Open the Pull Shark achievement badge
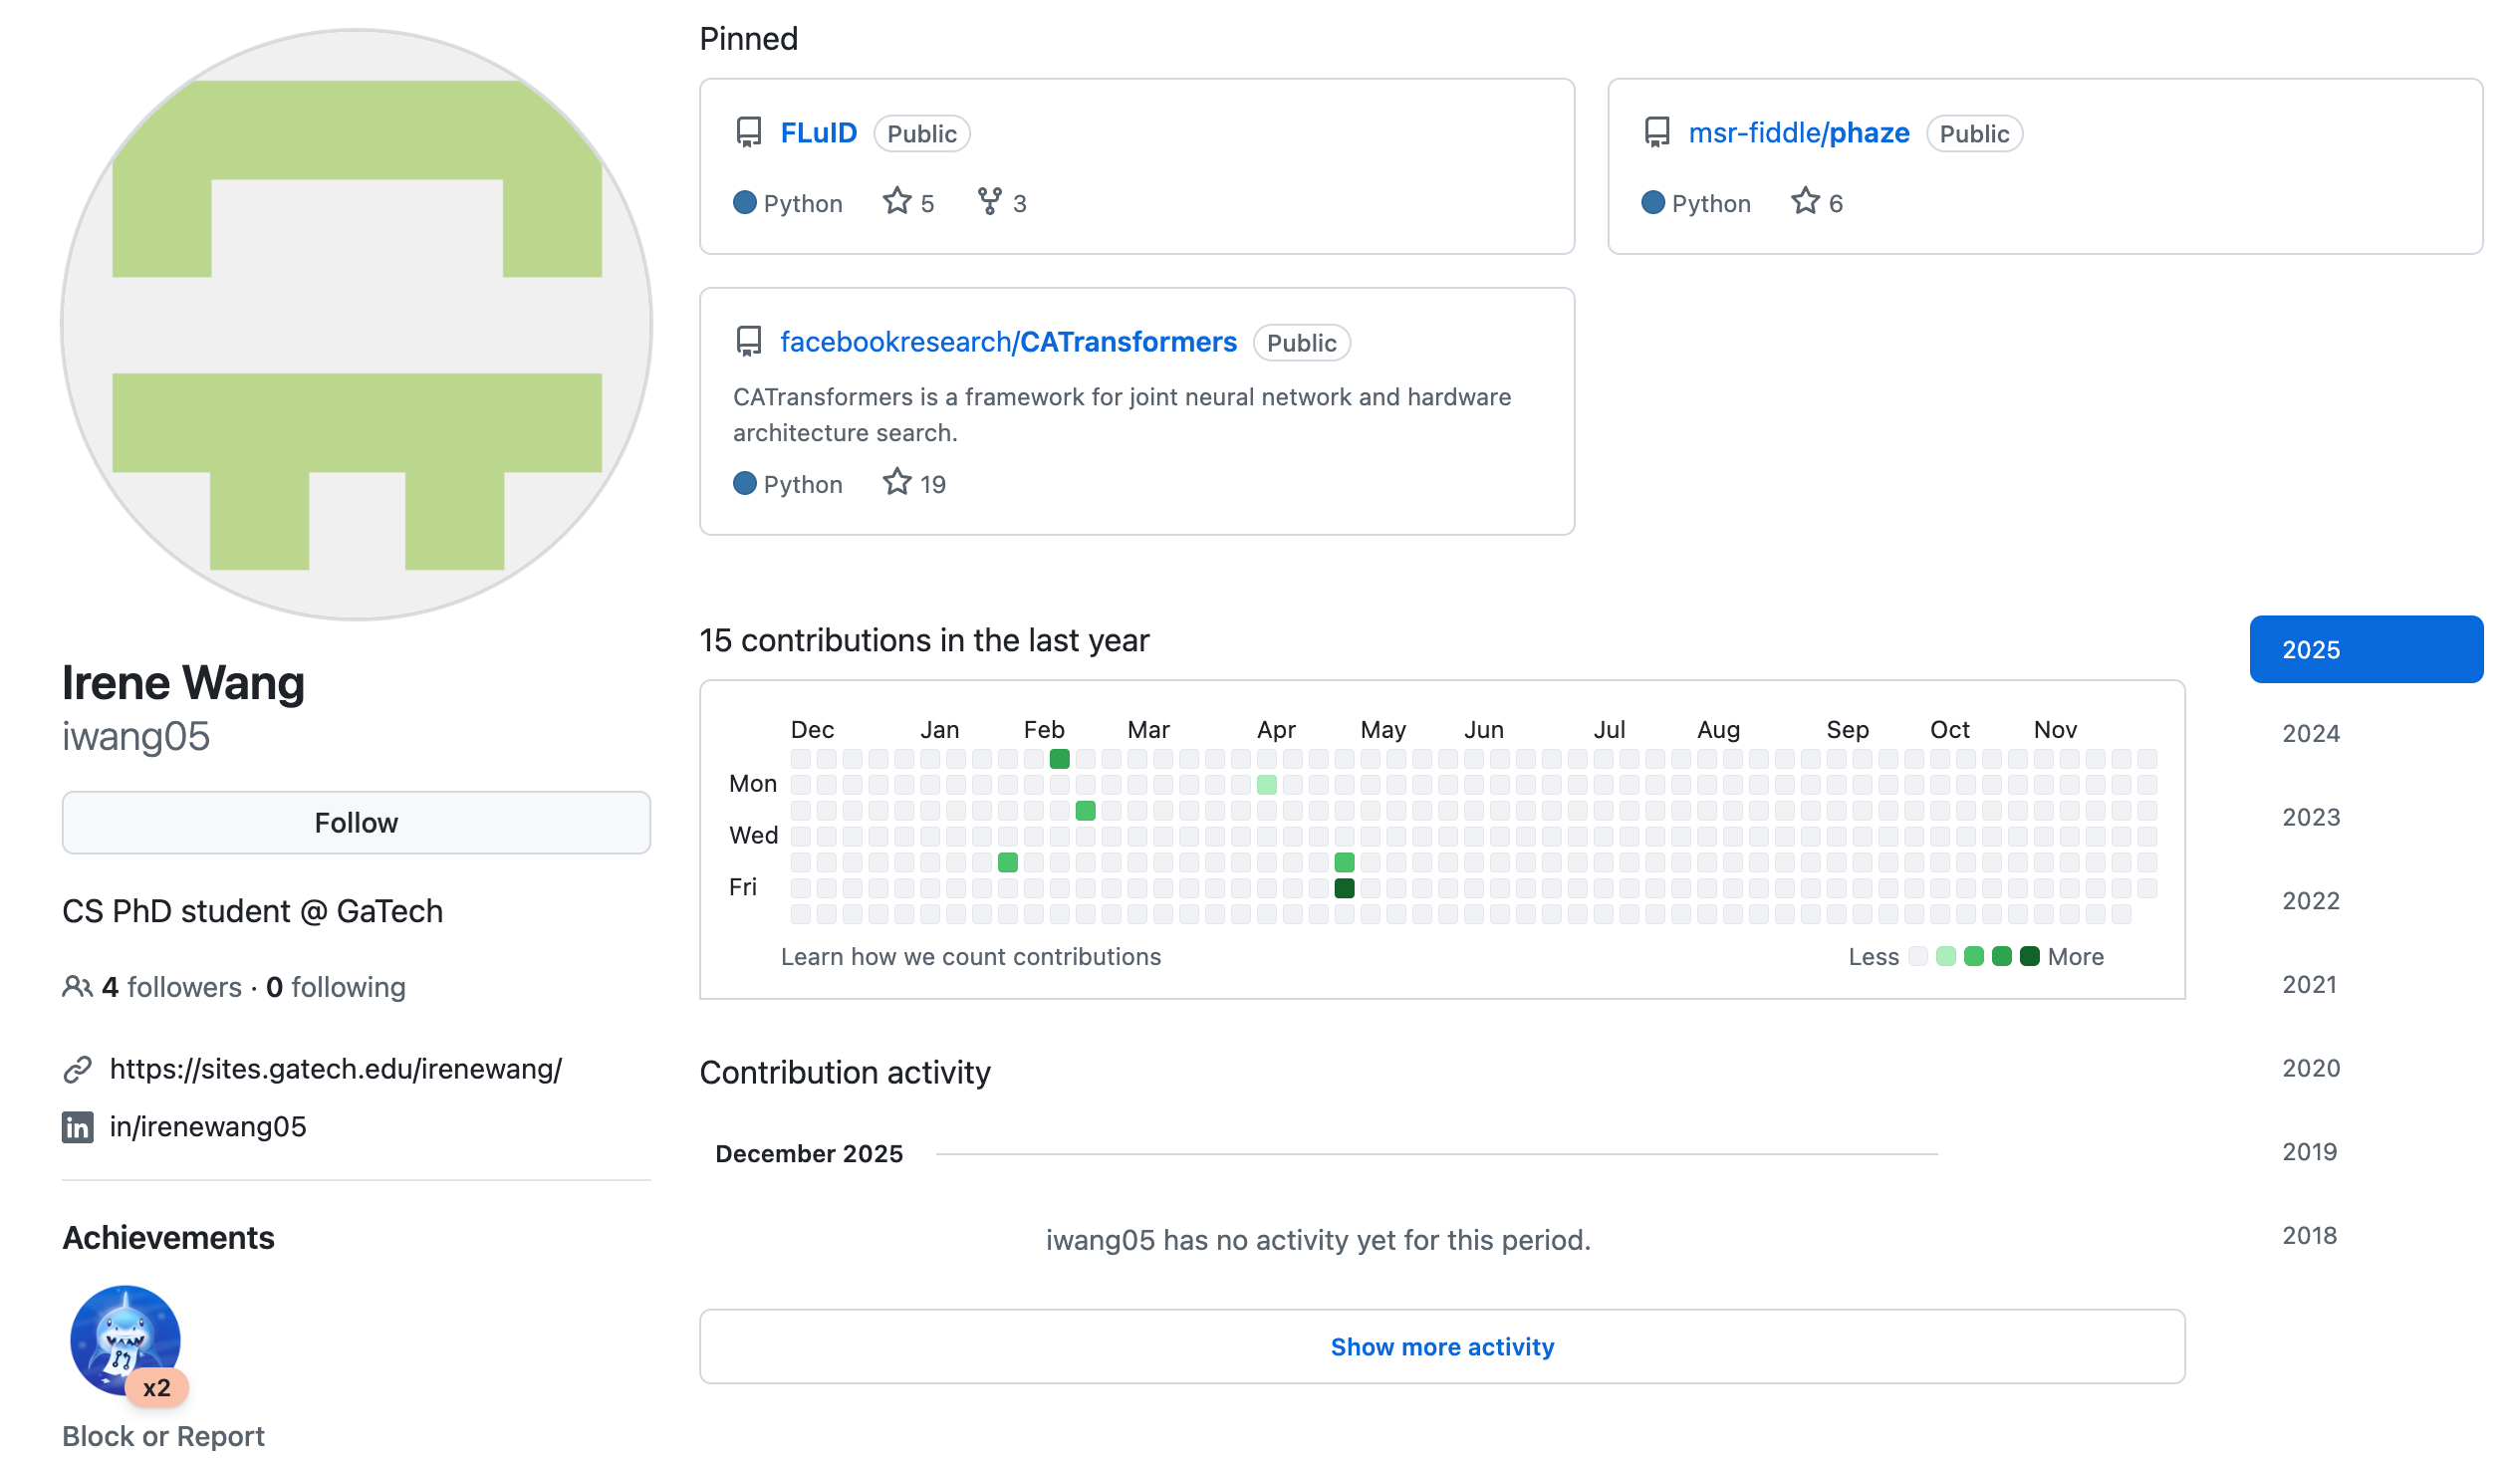Image resolution: width=2506 pixels, height=1462 pixels. (x=125, y=1340)
